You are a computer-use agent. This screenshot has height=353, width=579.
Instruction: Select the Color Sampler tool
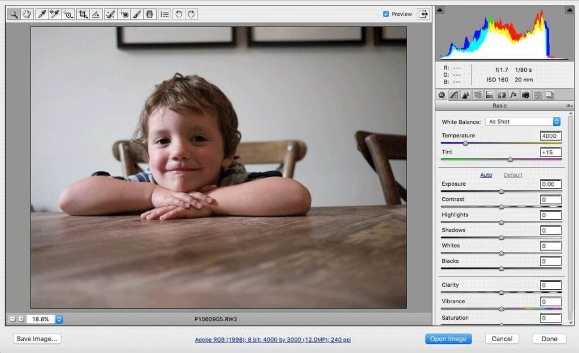(x=54, y=14)
